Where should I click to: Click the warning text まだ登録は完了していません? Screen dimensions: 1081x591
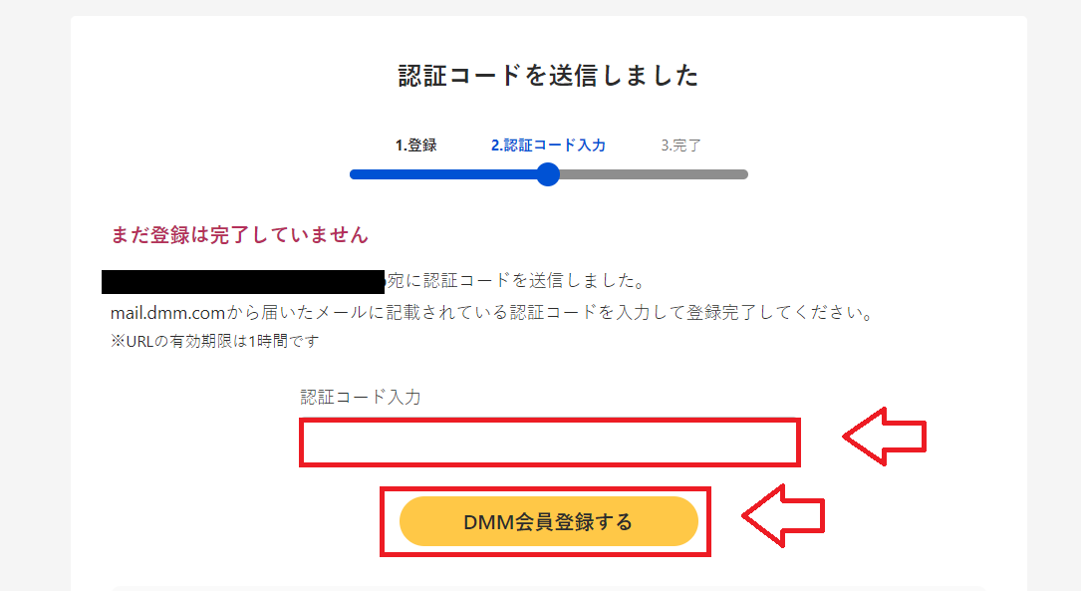[239, 235]
